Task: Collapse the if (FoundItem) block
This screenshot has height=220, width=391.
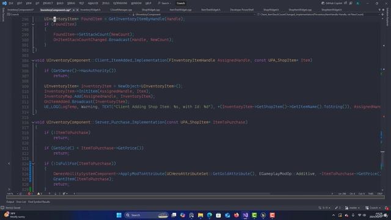Action: (x=33, y=24)
